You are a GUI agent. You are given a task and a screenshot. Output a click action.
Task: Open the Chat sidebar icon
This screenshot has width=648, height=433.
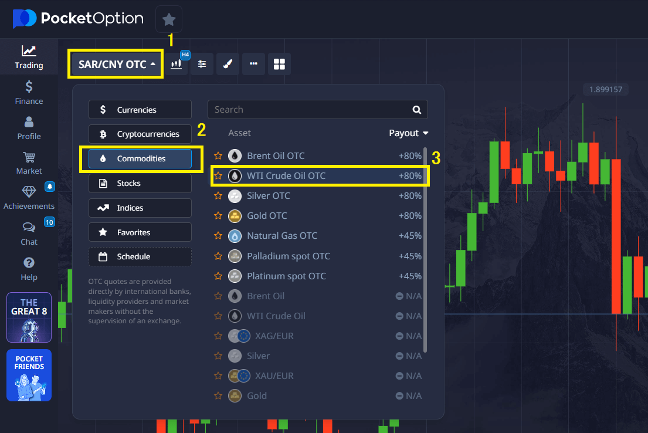click(x=29, y=234)
